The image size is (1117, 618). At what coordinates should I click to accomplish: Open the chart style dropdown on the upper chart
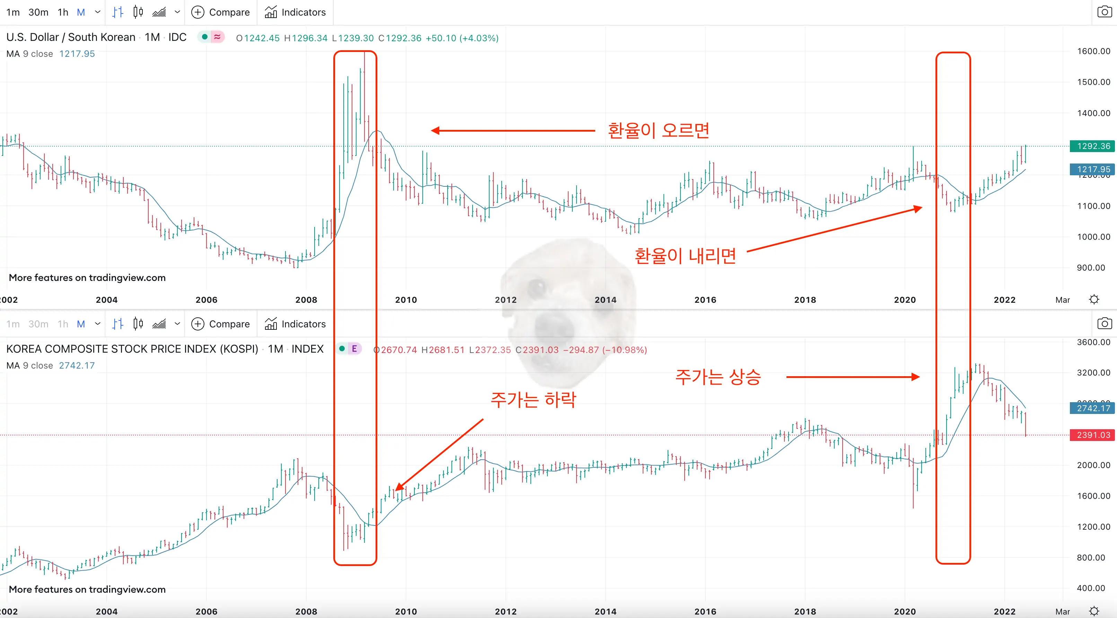(177, 12)
